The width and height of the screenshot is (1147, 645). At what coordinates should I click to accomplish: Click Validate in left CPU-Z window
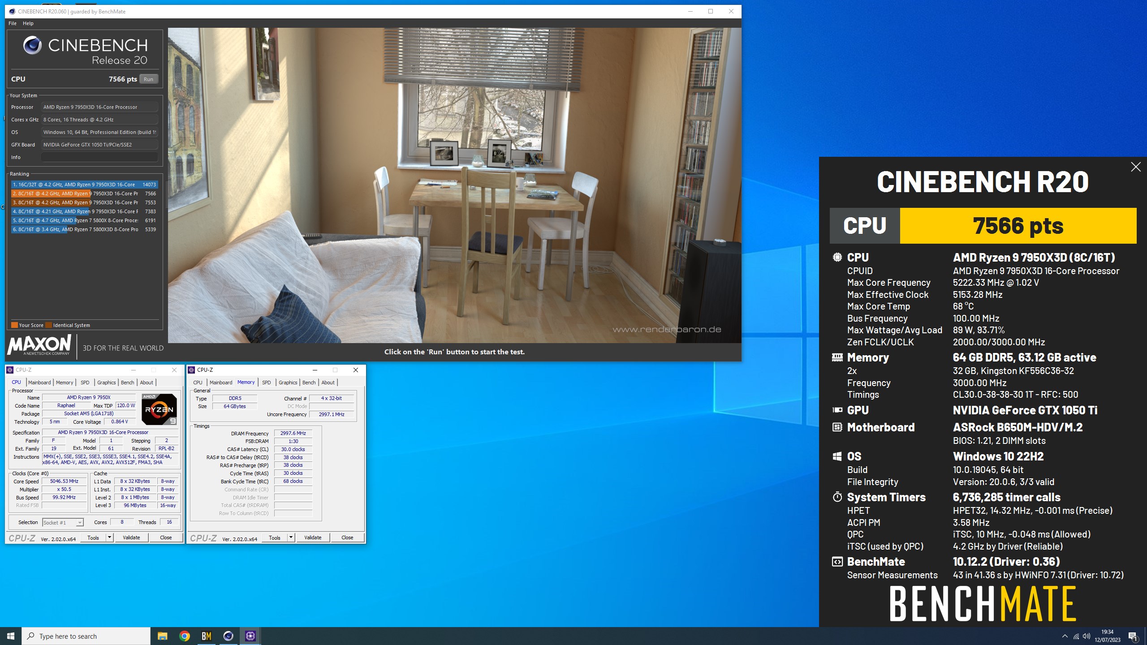coord(131,538)
